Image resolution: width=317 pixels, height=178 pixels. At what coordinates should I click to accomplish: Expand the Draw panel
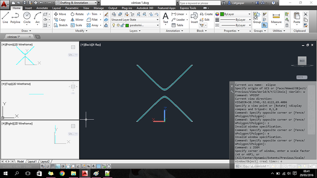click(26, 31)
